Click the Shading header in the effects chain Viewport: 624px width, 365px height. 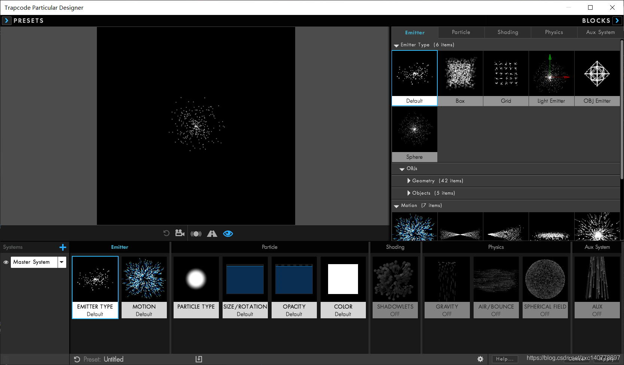[395, 247]
